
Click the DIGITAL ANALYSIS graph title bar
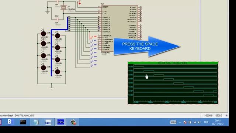tap(173, 63)
